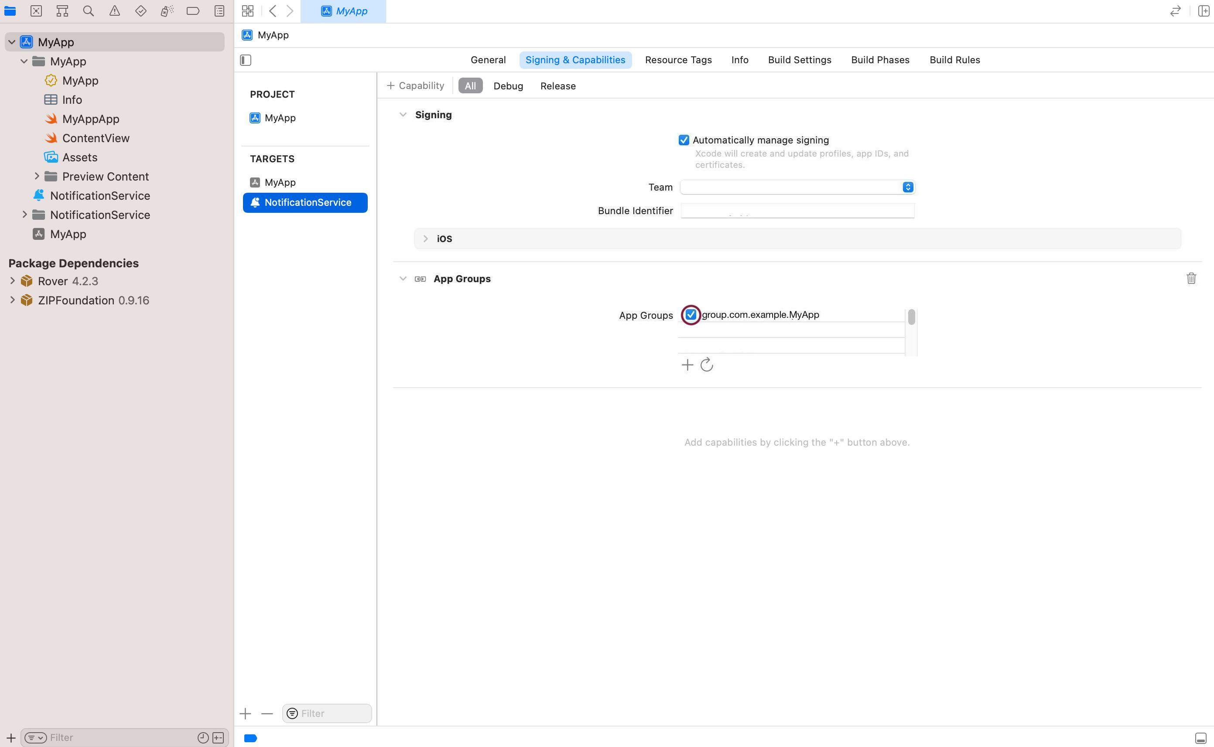Screen dimensions: 1214x747
Task: Refresh the App Groups list
Action: point(707,365)
